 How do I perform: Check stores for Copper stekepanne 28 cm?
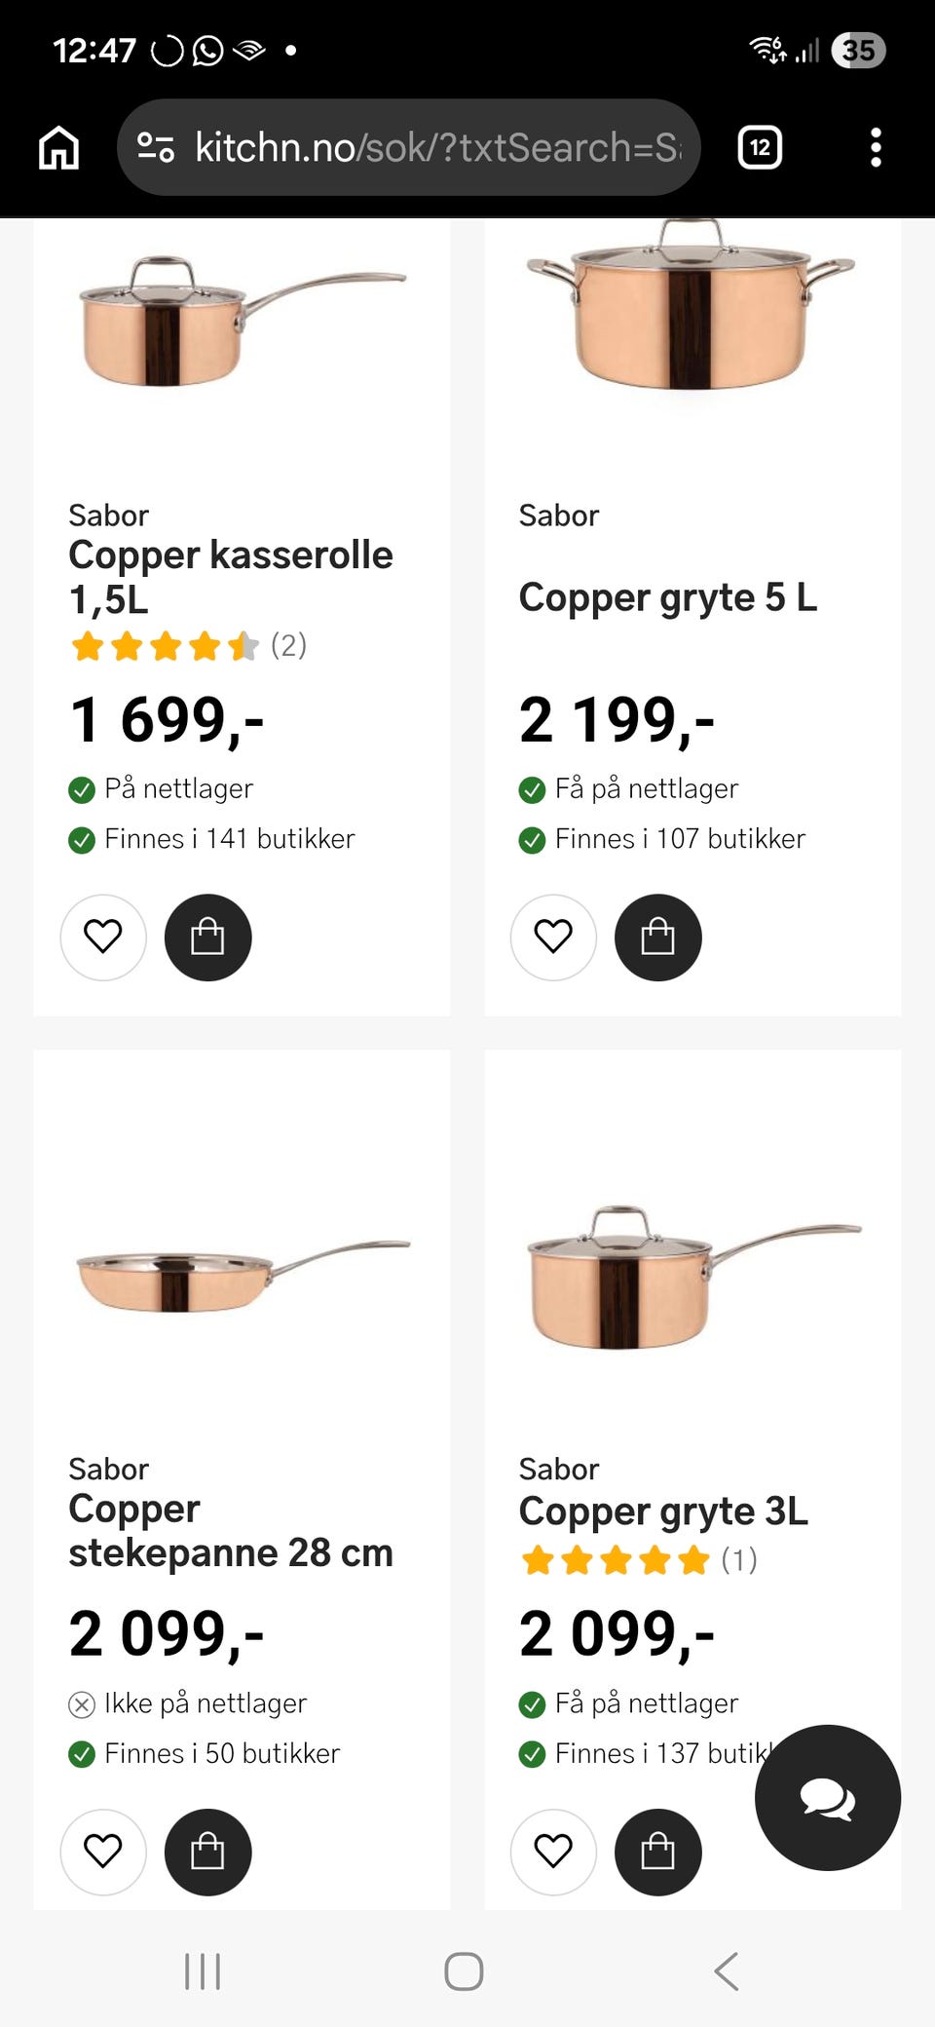pyautogui.click(x=221, y=1753)
